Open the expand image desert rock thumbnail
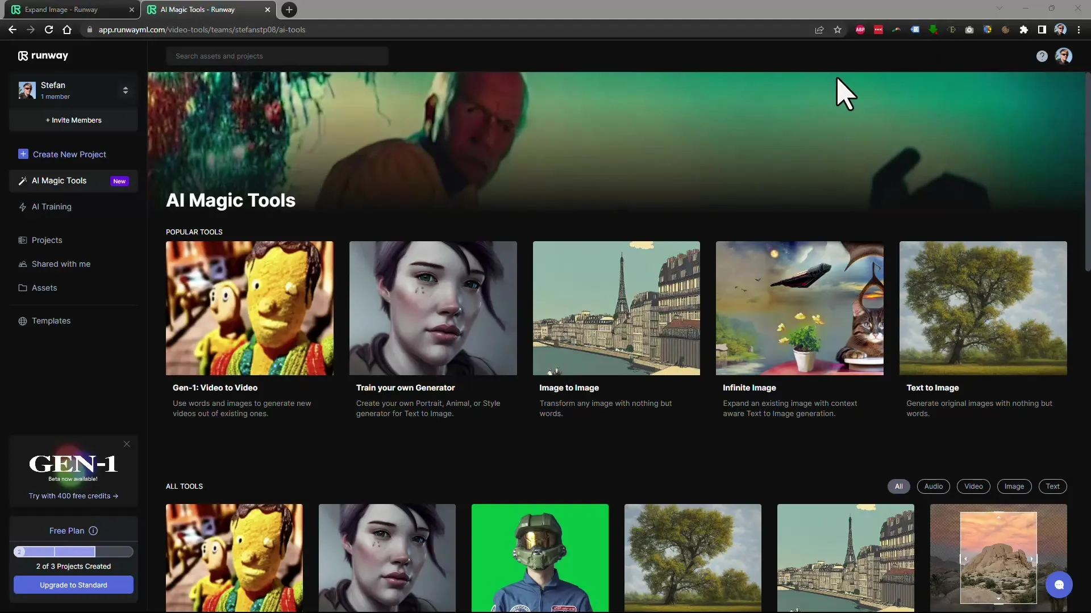This screenshot has width=1091, height=613. (998, 558)
